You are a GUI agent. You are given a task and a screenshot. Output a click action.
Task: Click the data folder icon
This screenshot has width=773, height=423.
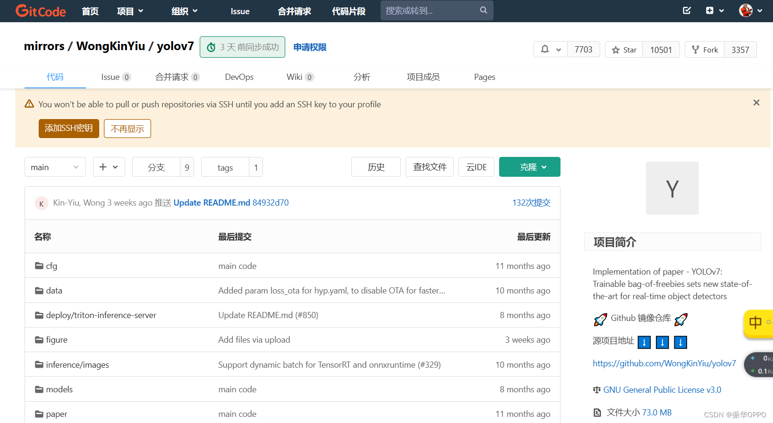39,290
